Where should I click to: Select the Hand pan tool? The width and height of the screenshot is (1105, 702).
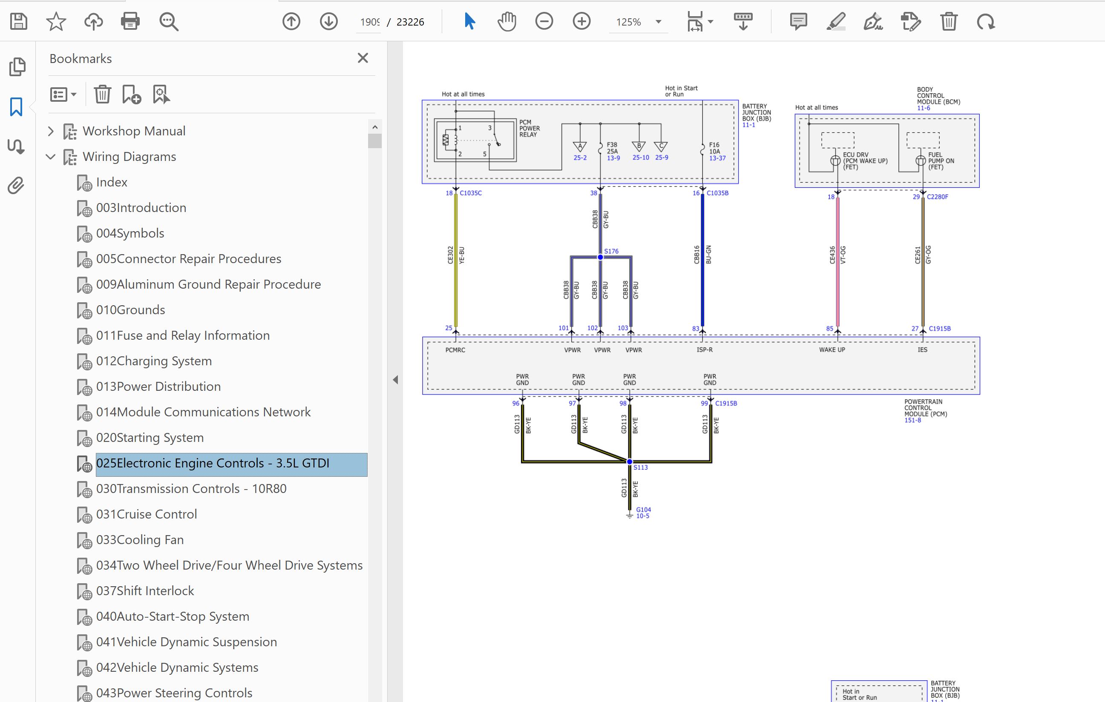506,22
